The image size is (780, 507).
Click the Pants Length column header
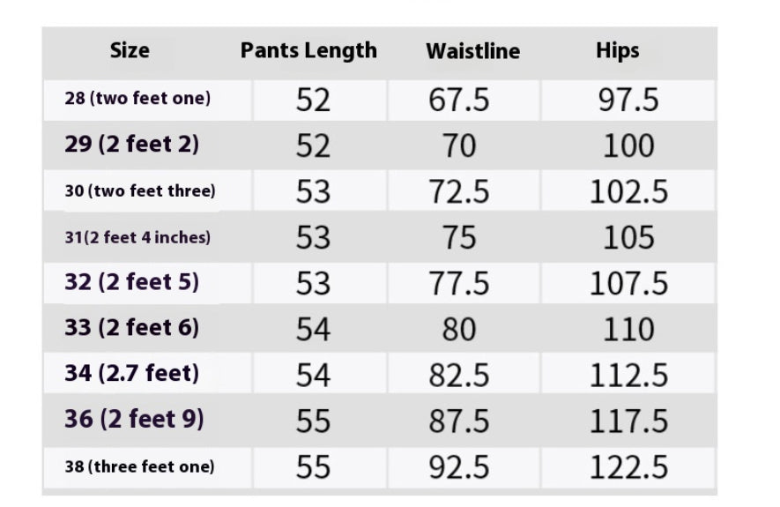click(308, 50)
